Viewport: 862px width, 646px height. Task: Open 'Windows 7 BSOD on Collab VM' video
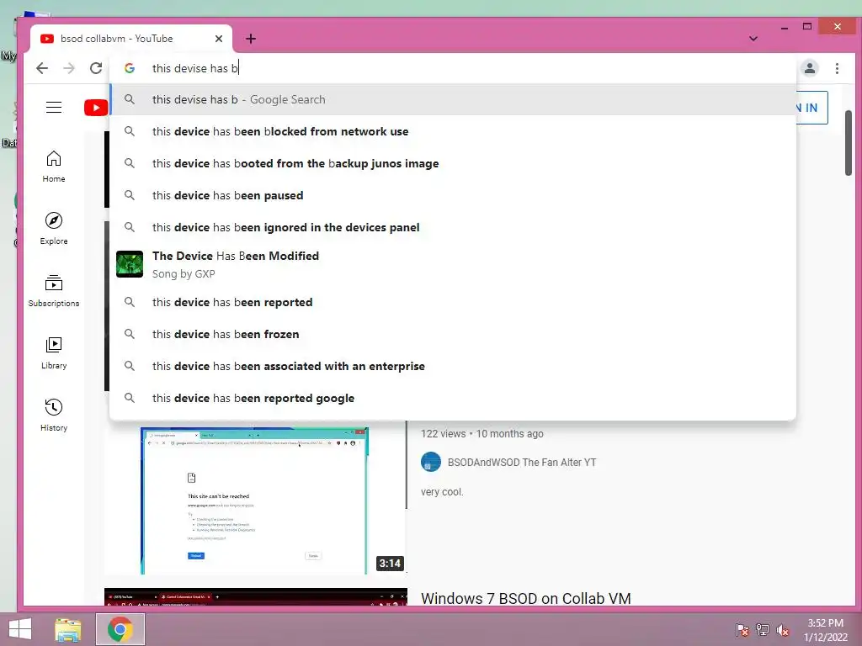pyautogui.click(x=526, y=598)
